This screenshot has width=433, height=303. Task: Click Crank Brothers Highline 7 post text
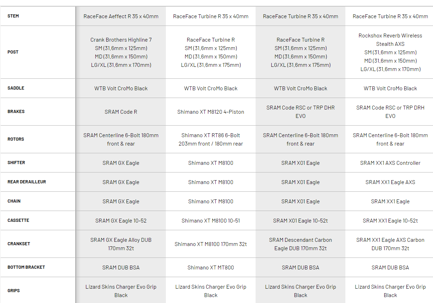(121, 40)
